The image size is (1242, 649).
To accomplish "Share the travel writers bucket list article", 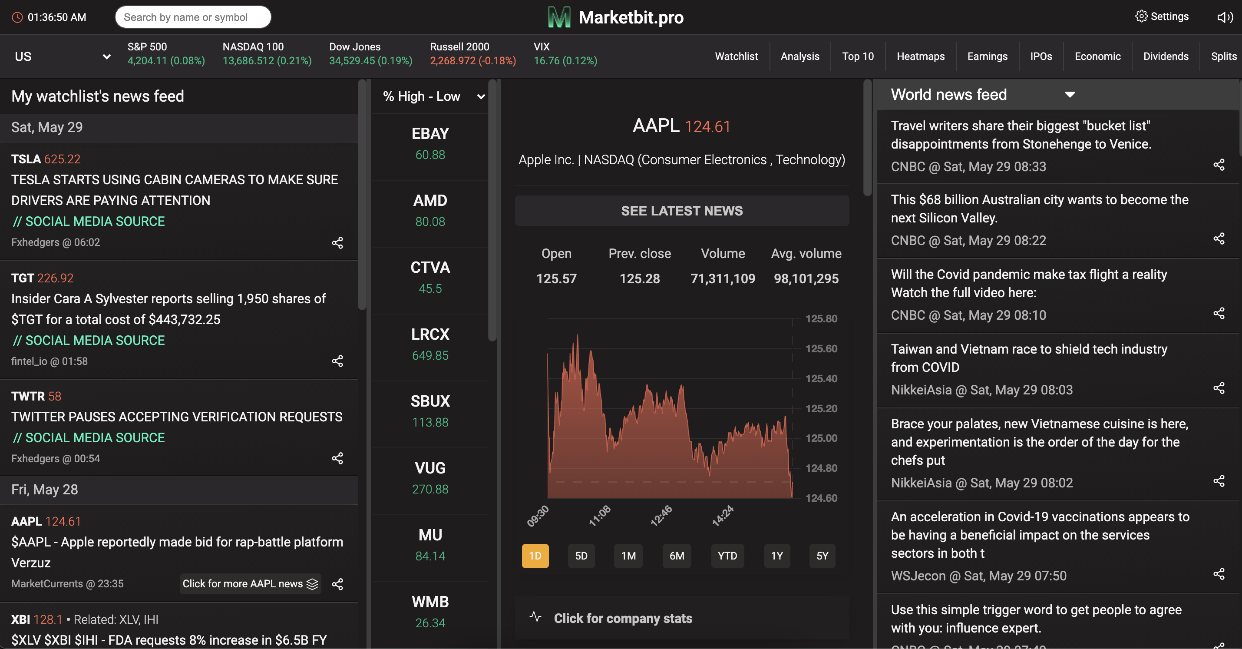I will point(1219,165).
